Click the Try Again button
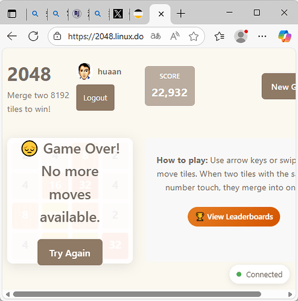Screen dimensions: 298x301 click(x=70, y=252)
